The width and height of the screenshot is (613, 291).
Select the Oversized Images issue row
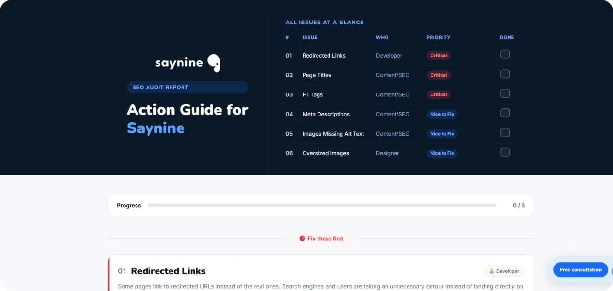click(x=400, y=154)
